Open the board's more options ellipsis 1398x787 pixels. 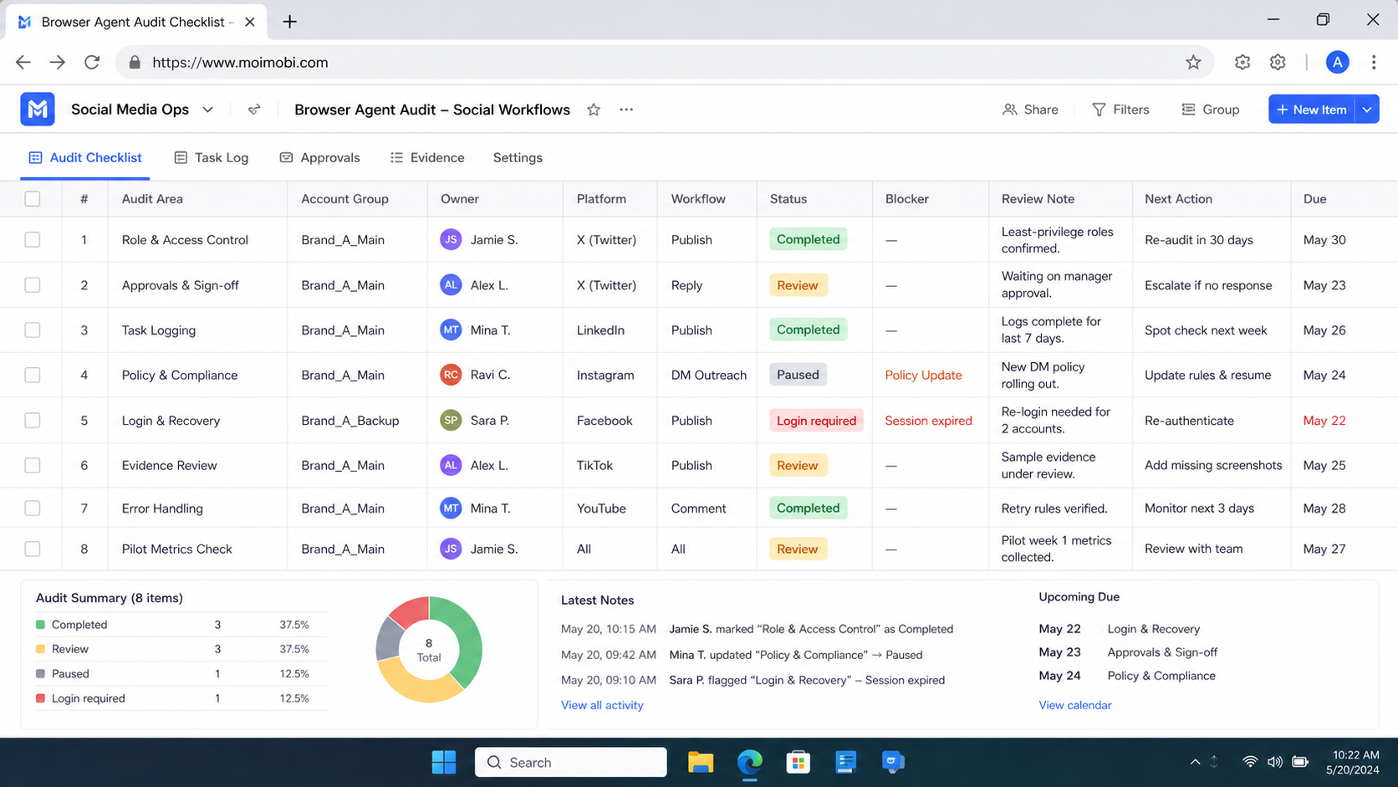click(626, 110)
